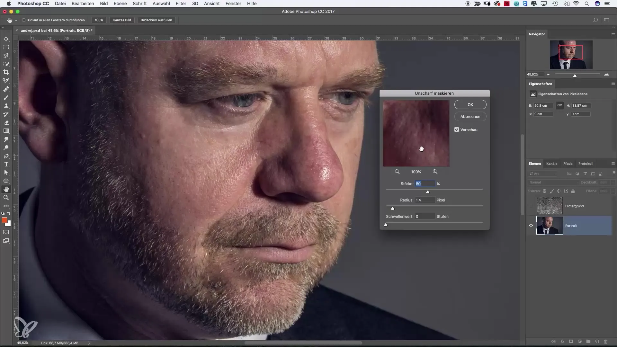Open the Filter menu
Image resolution: width=617 pixels, height=347 pixels.
181,4
